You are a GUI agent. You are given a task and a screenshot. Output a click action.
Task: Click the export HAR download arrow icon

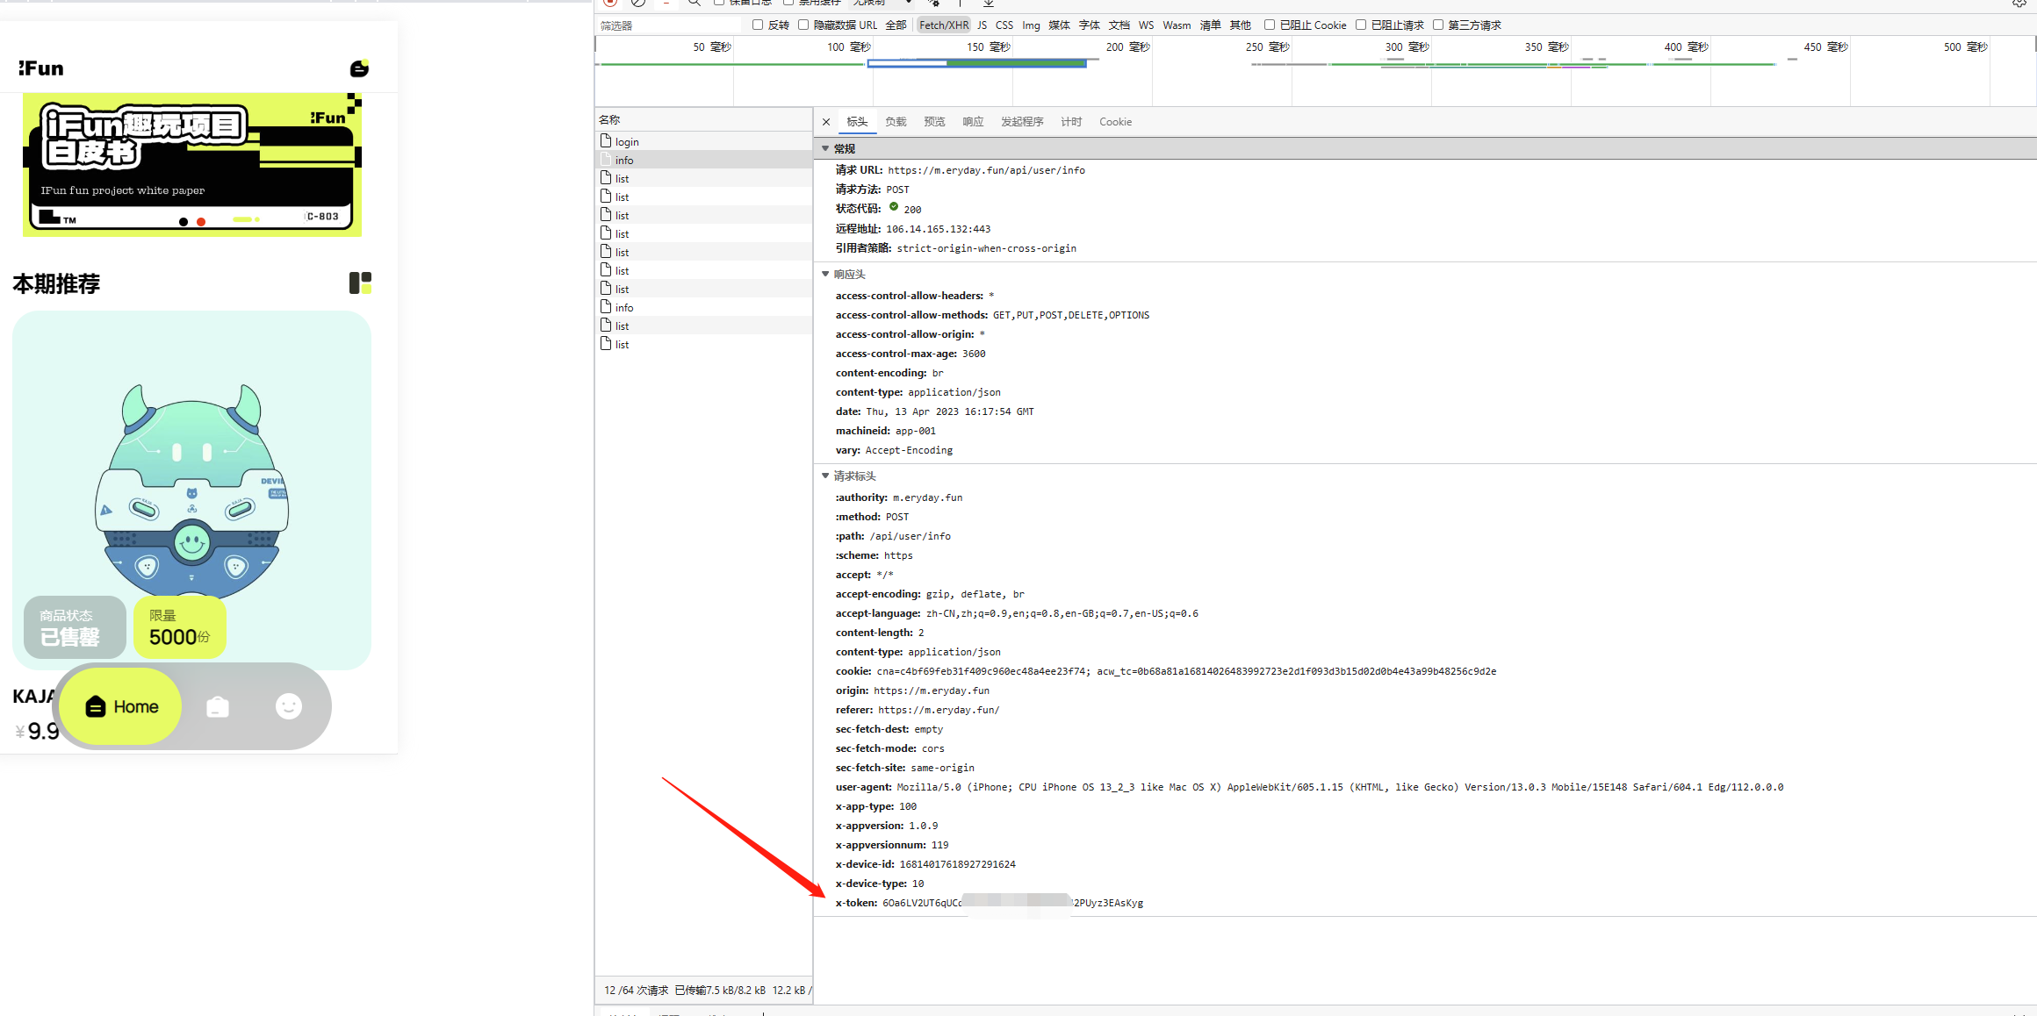(989, 4)
